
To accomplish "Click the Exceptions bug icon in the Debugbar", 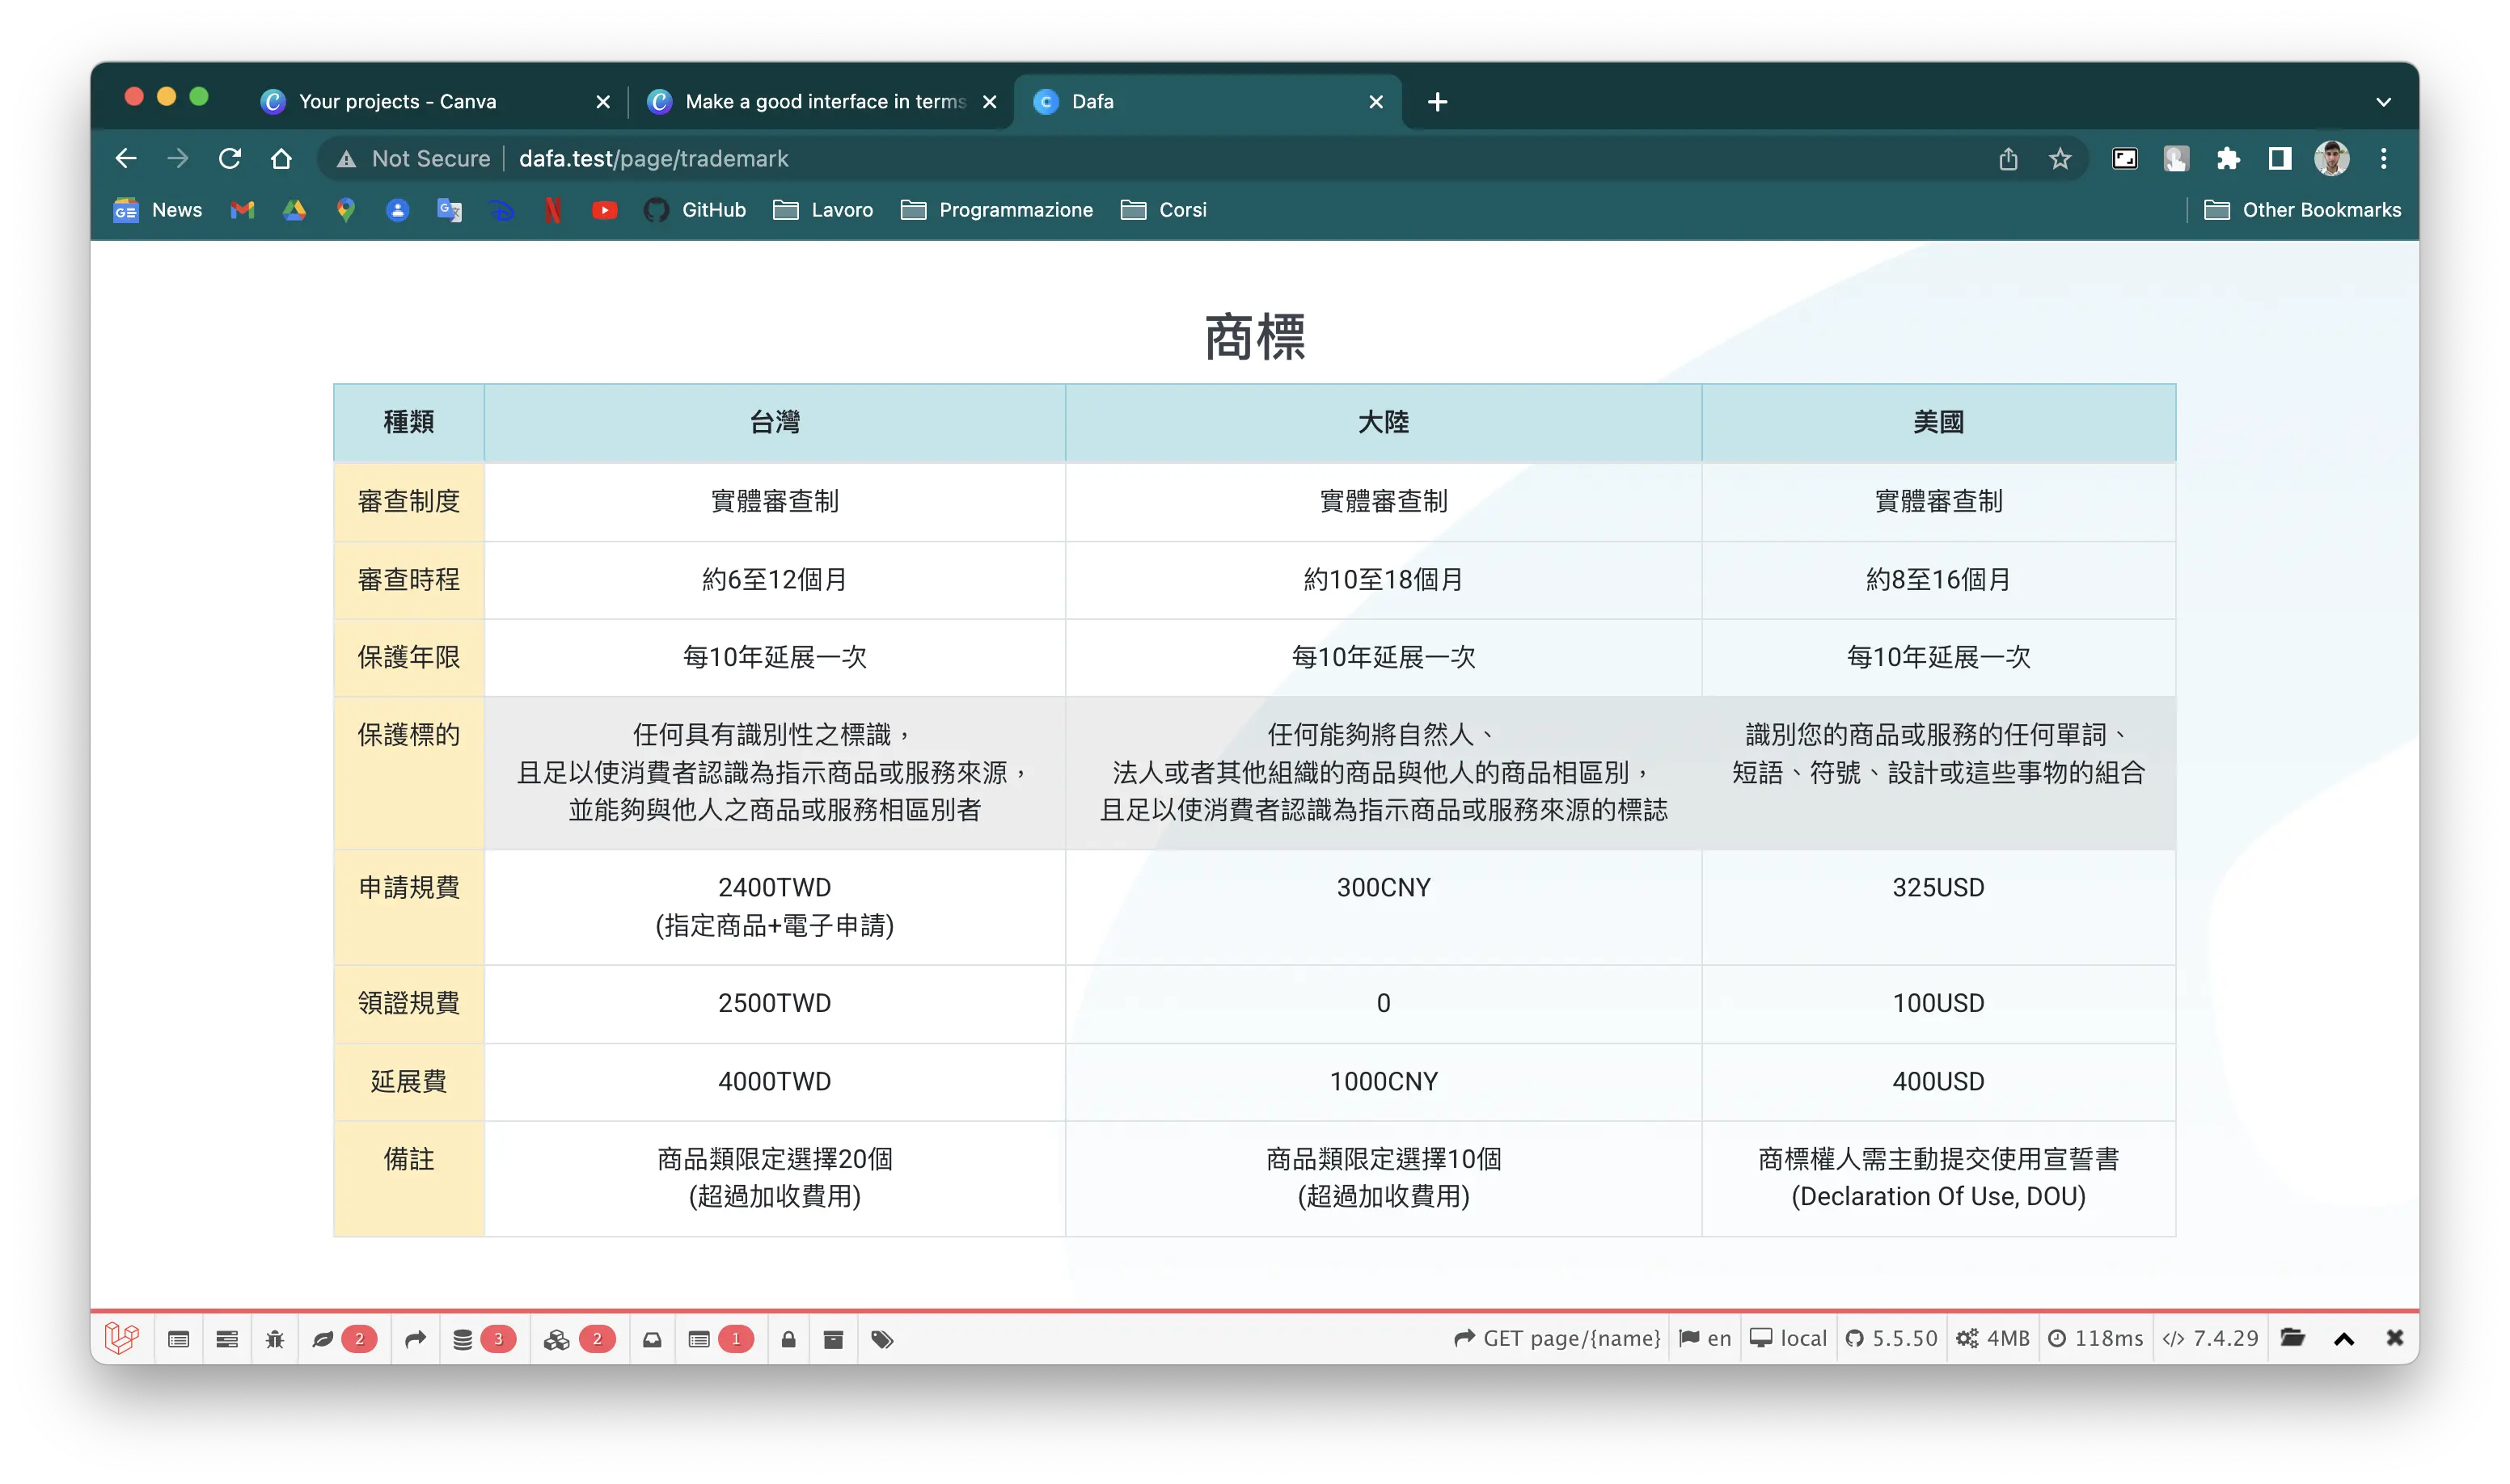I will pyautogui.click(x=275, y=1339).
